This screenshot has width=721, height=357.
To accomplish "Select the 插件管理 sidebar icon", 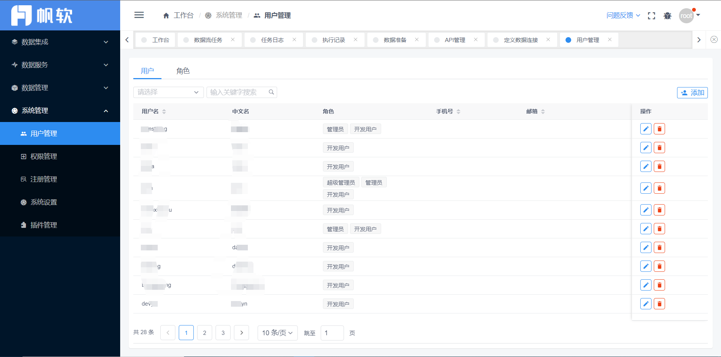I will click(23, 225).
